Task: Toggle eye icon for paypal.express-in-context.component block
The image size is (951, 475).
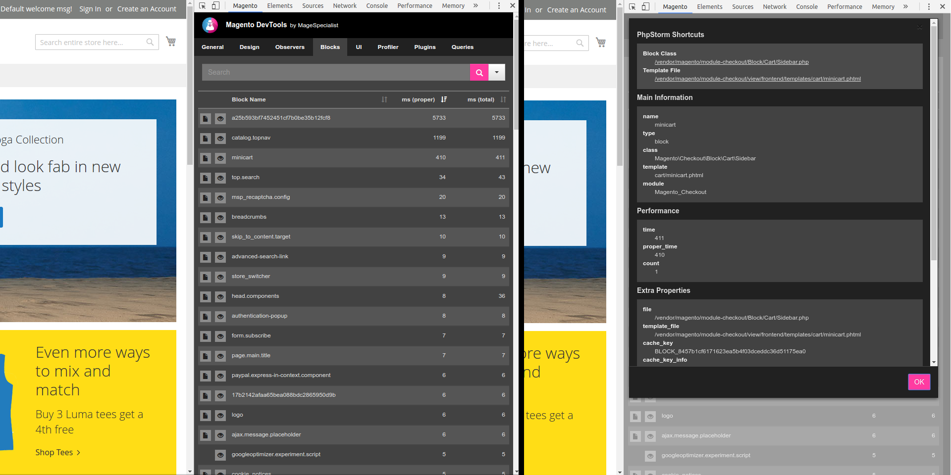Action: 220,376
